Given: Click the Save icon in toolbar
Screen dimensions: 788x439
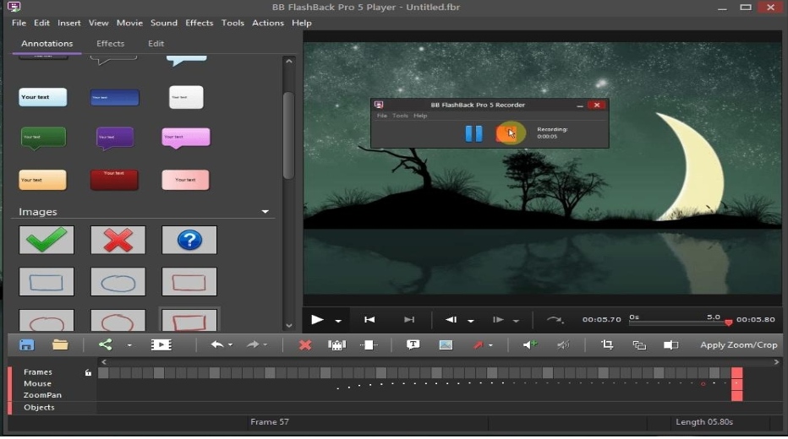Looking at the screenshot, I should (27, 344).
